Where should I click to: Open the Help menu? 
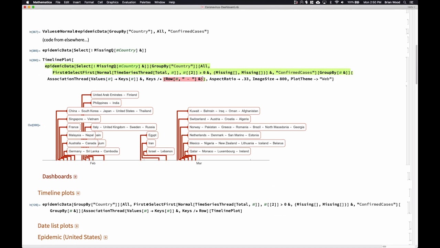tap(172, 2)
